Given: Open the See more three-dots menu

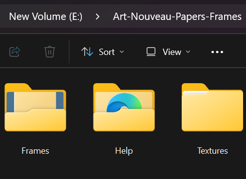Looking at the screenshot, I should point(217,52).
